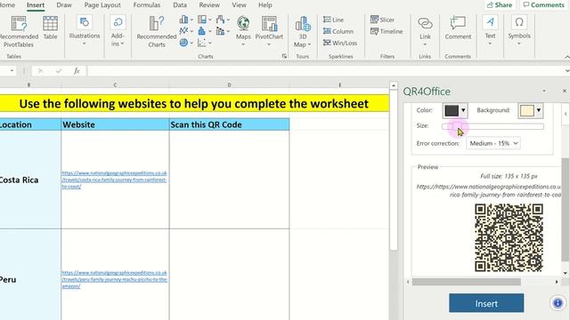570x320 pixels.
Task: Expand the formula bar
Action: 566,71
